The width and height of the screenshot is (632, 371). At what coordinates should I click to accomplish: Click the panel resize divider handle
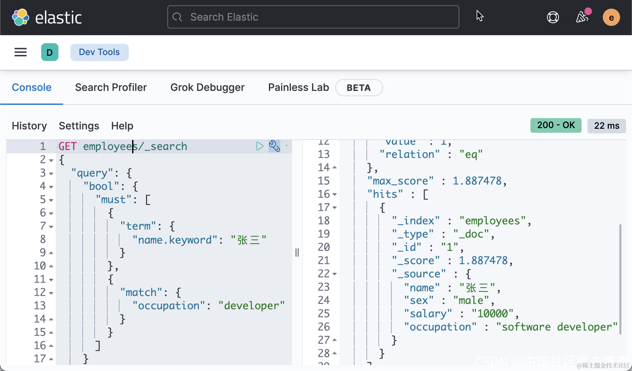(x=297, y=253)
